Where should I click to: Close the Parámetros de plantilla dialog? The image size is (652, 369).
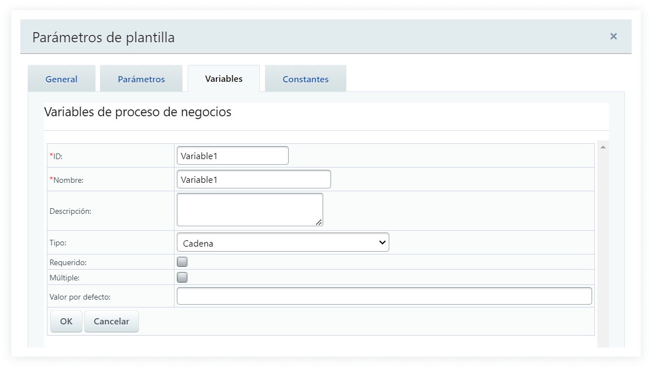613,37
